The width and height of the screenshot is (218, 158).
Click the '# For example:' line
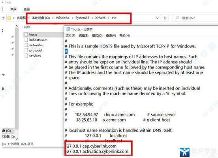click(x=79, y=104)
